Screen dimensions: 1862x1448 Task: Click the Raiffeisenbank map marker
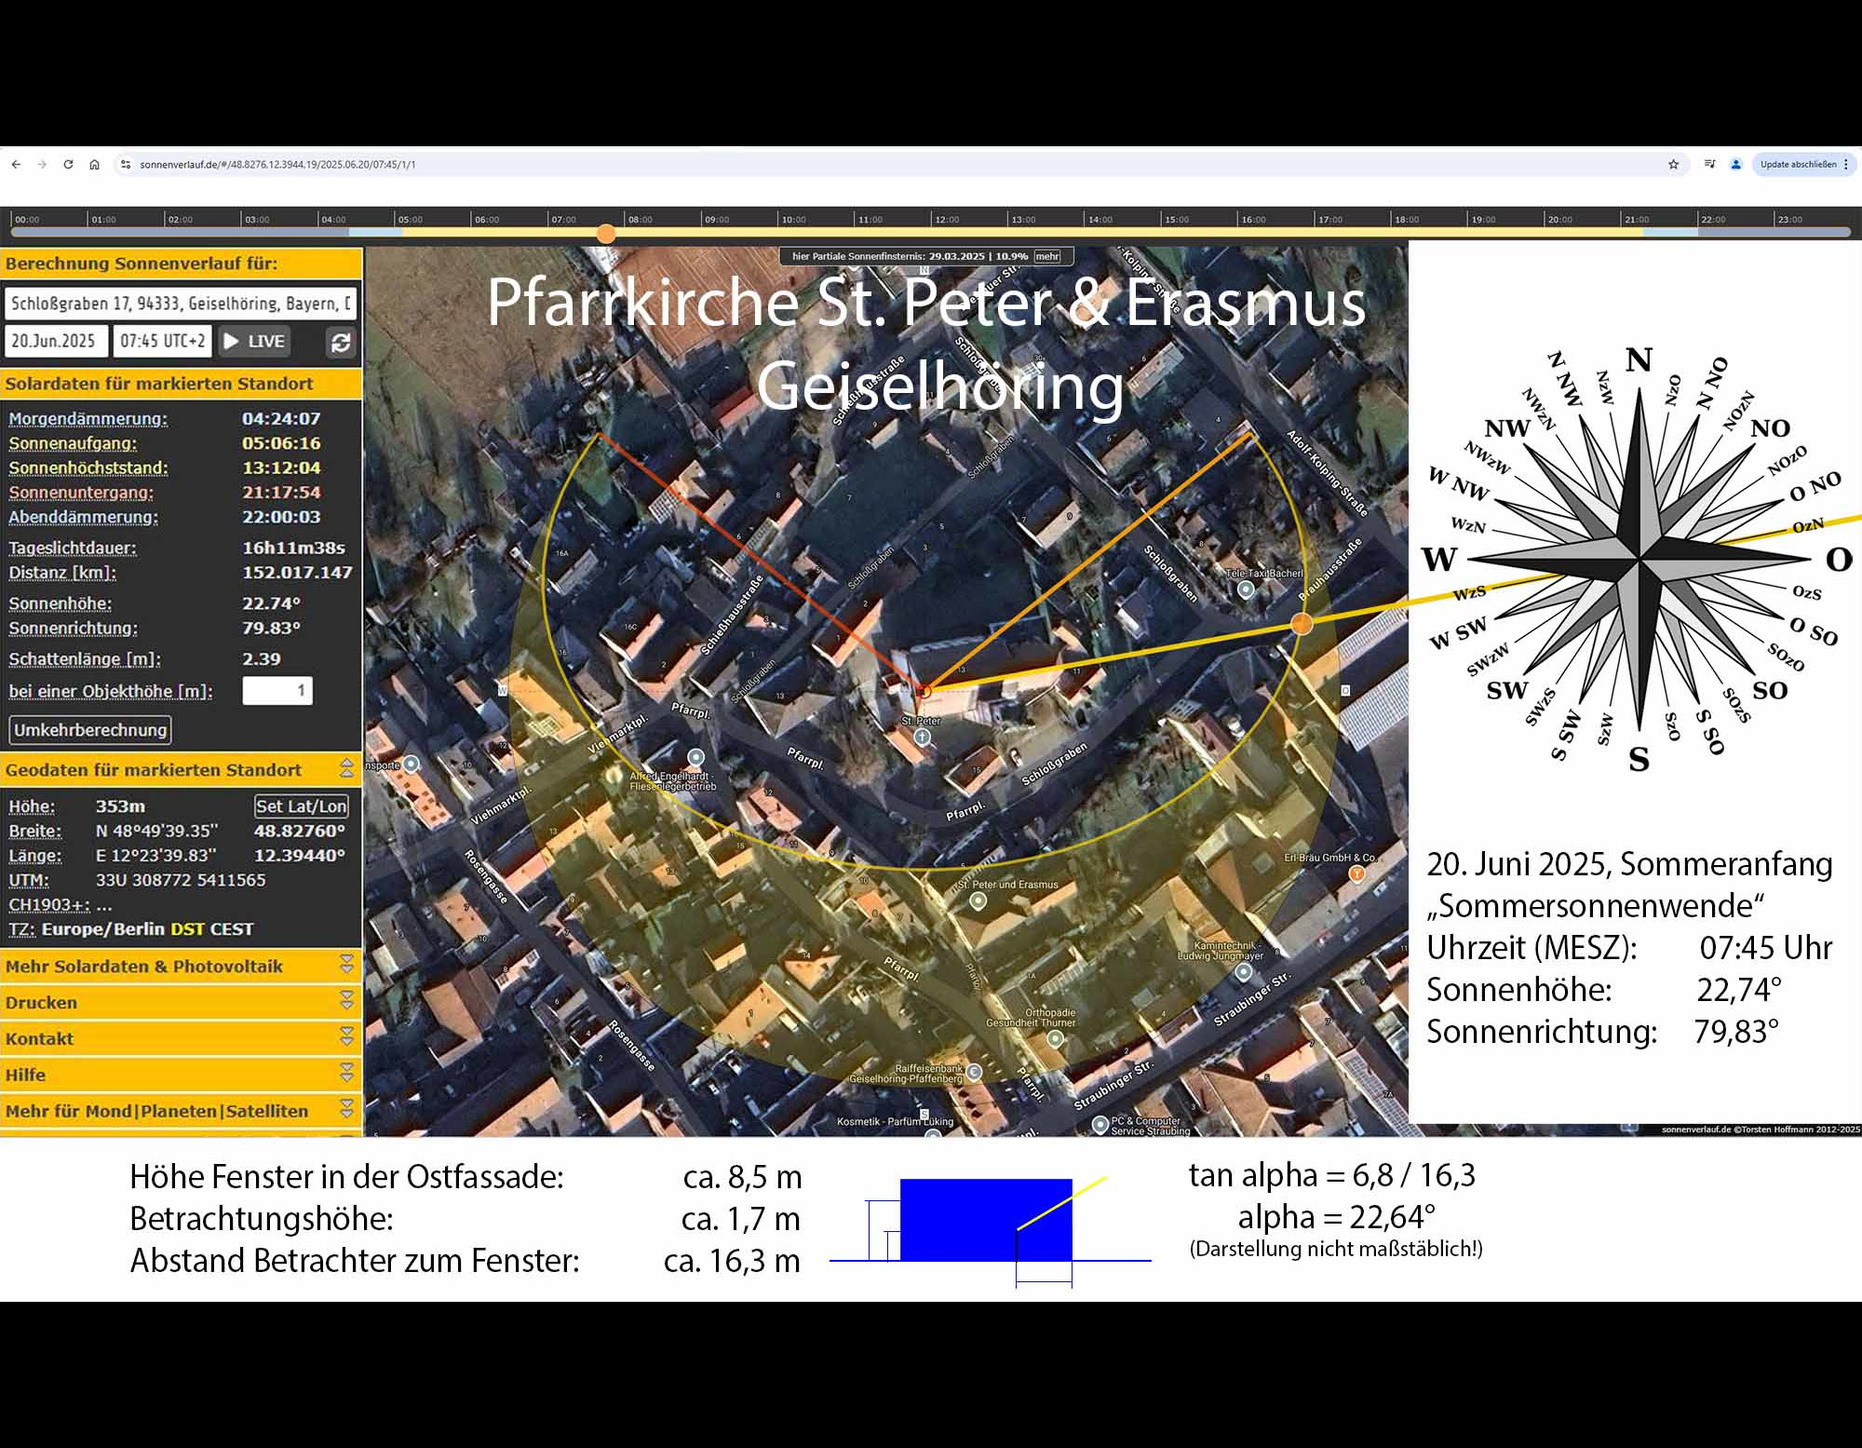coord(974,1072)
